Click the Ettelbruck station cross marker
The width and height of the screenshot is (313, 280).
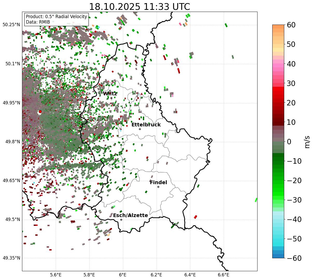[140, 129]
